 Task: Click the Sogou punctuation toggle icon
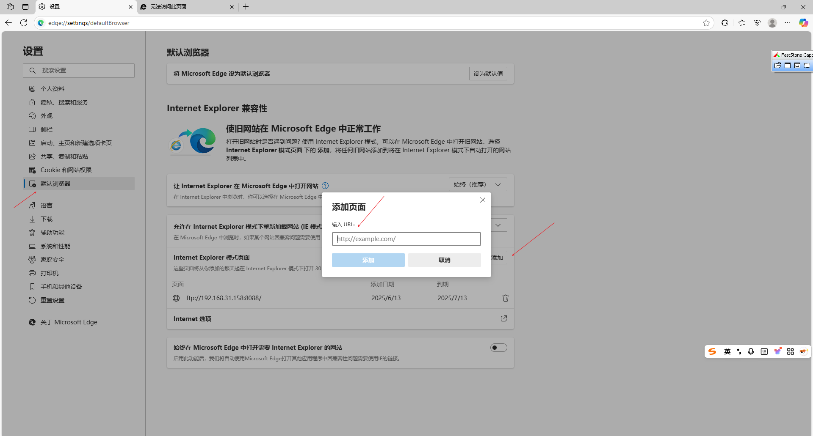pyautogui.click(x=739, y=351)
